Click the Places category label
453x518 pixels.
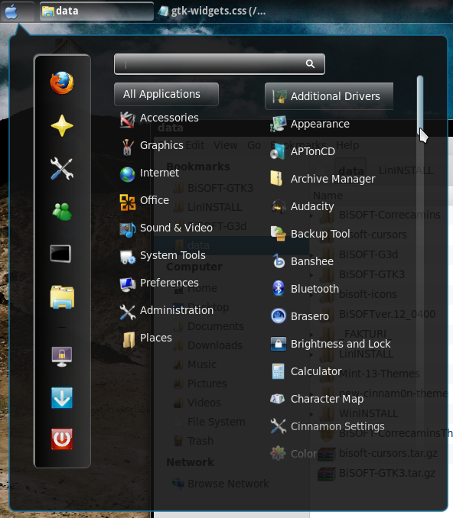click(156, 338)
